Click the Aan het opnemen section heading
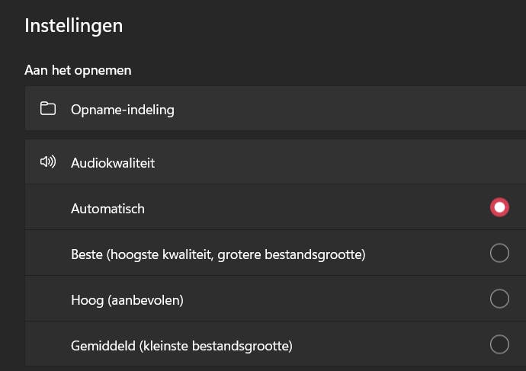Screen dimensions: 526x371 pyautogui.click(x=78, y=70)
